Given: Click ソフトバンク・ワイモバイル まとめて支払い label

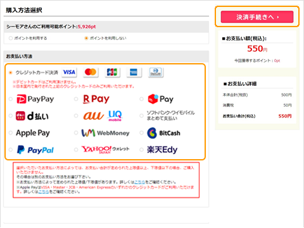Looking at the screenshot, I should (x=170, y=116).
